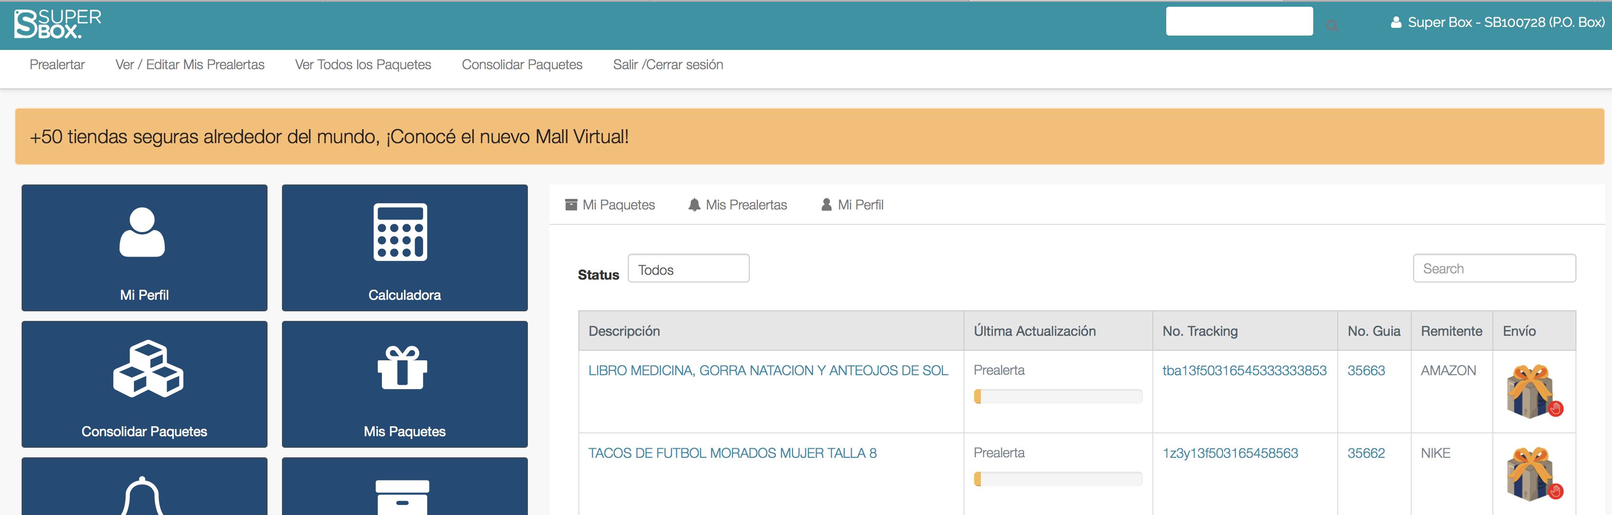
Task: Click the user icon beside Super Box account
Action: (1395, 23)
